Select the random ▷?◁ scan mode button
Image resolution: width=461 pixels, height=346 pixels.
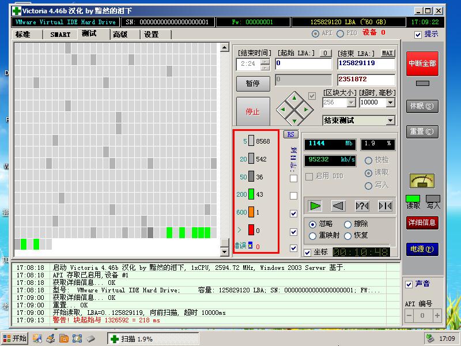tap(362, 206)
